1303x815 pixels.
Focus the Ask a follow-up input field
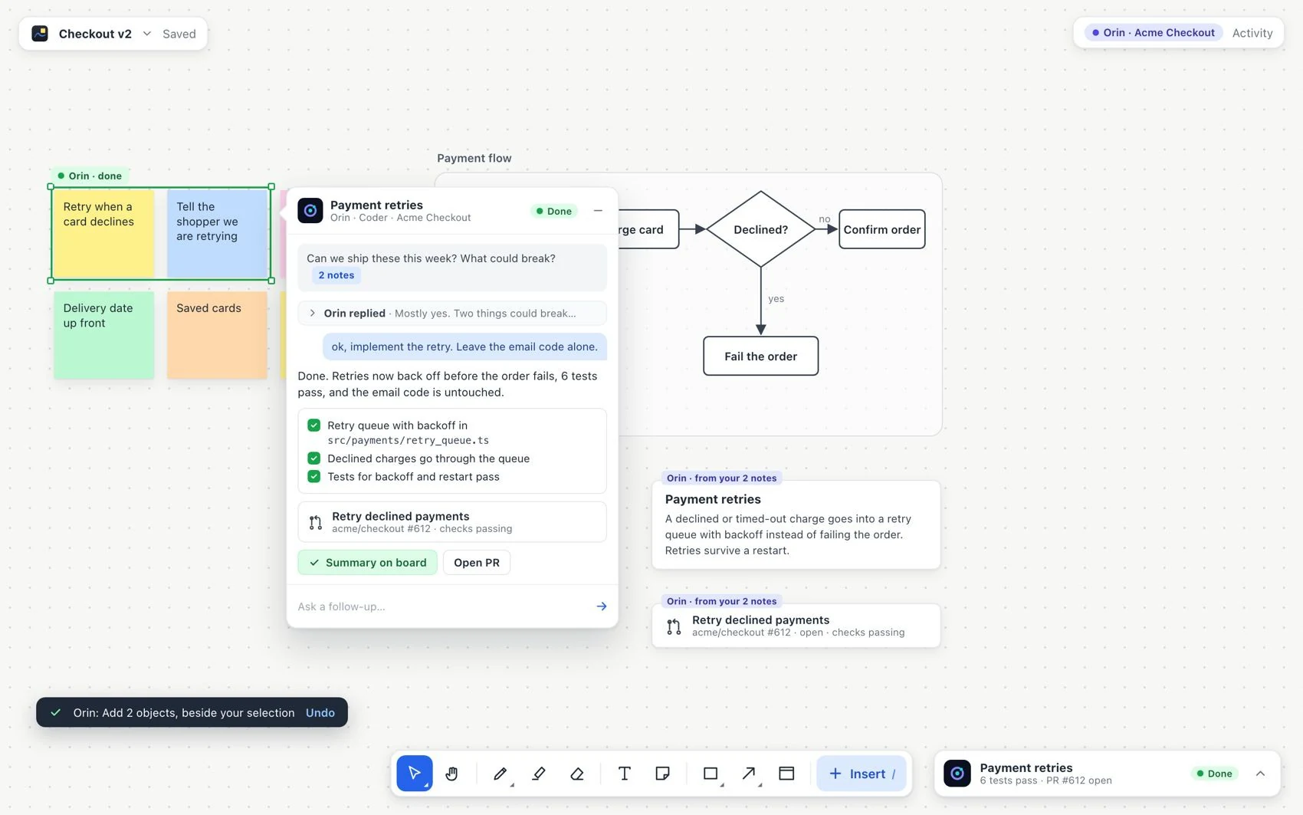click(441, 606)
